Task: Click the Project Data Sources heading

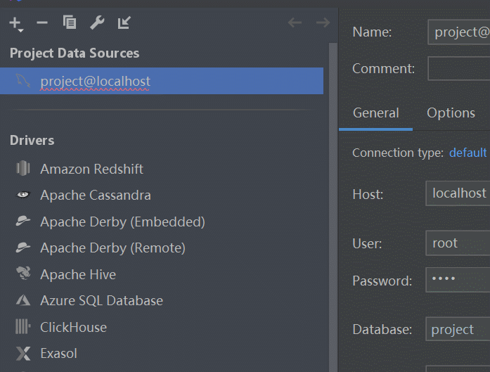Action: point(75,53)
